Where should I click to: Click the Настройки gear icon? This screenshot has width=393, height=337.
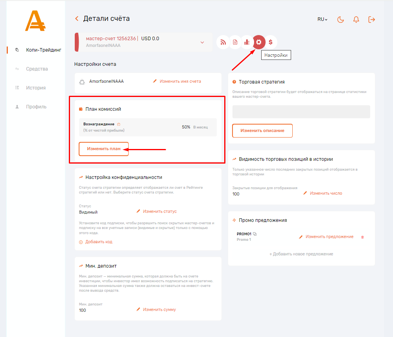[x=259, y=42]
